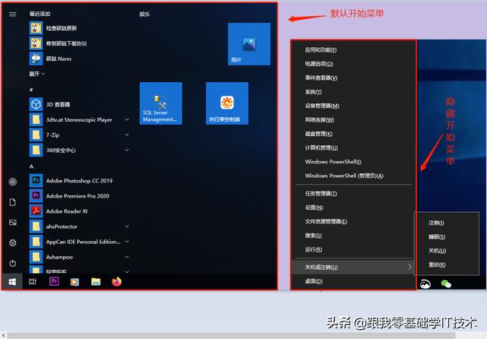Click the Windows Start button on taskbar
The width and height of the screenshot is (487, 339).
click(x=12, y=282)
